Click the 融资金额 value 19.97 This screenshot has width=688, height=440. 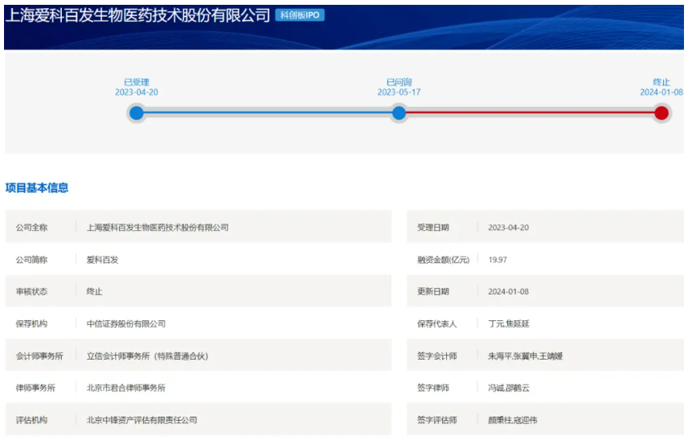point(498,260)
